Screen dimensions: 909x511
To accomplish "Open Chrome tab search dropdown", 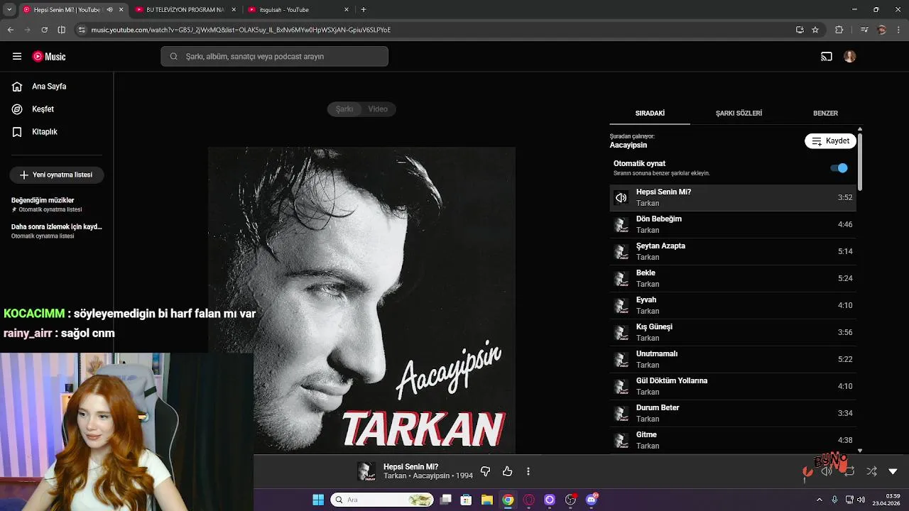I will (9, 10).
